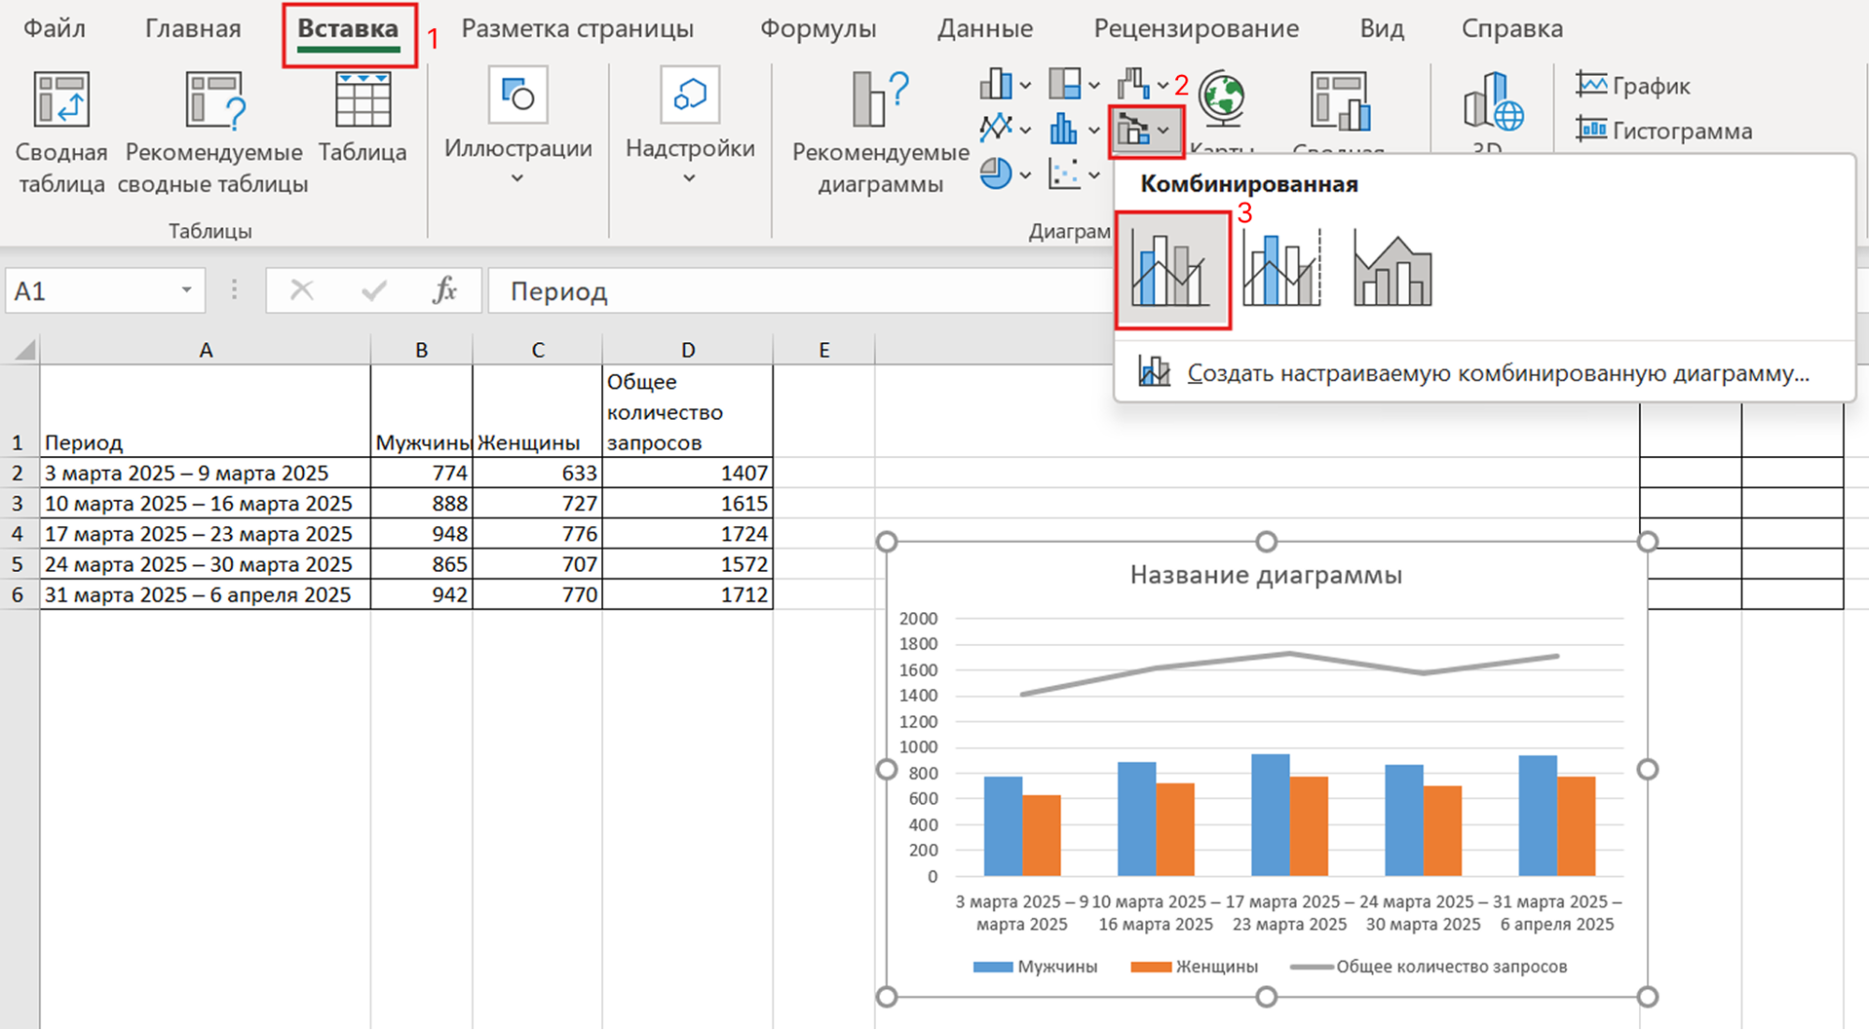Expand the Иллюстрации dropdown
The width and height of the screenshot is (1869, 1030).
518,178
